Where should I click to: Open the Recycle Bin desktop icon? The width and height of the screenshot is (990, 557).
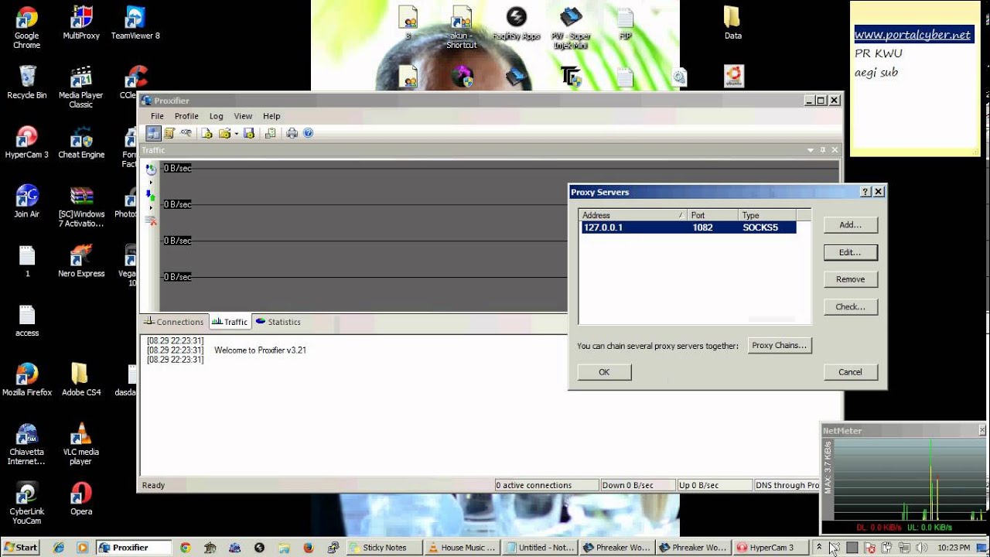pos(26,82)
